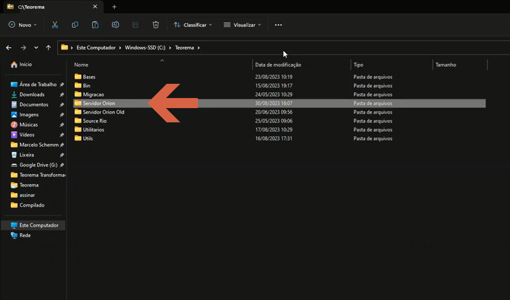Click Bin folder icon in file list

[77, 85]
